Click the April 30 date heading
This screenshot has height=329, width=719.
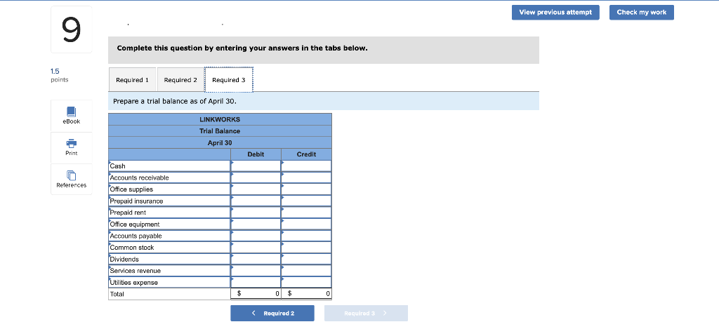220,142
